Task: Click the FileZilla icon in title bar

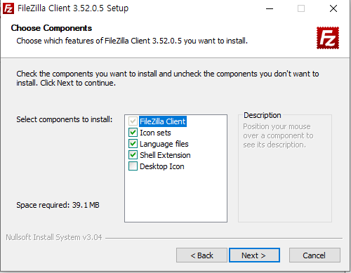Action: pos(8,8)
